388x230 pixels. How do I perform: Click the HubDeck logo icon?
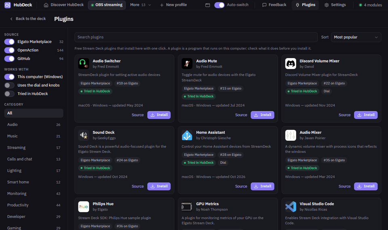pyautogui.click(x=7, y=5)
